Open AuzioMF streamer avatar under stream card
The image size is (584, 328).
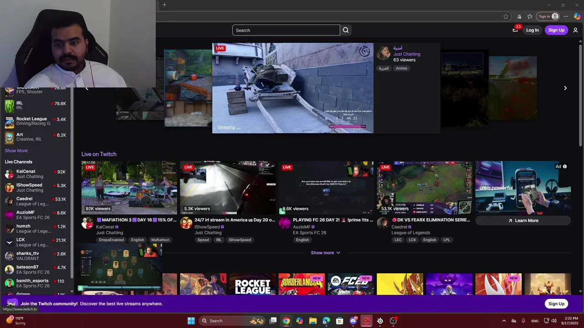click(285, 223)
